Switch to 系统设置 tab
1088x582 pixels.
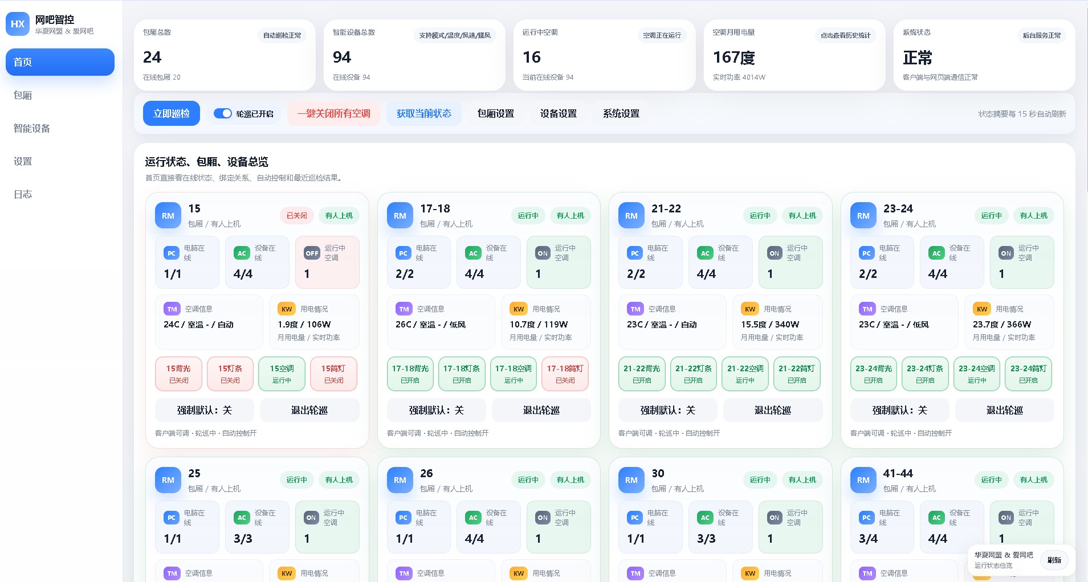pyautogui.click(x=621, y=113)
